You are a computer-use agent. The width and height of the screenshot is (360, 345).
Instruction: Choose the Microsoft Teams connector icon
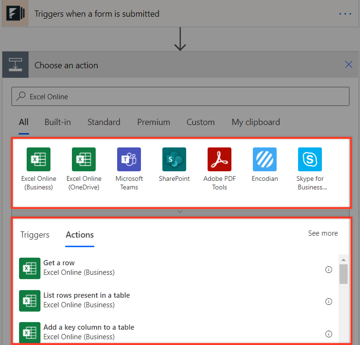[129, 159]
